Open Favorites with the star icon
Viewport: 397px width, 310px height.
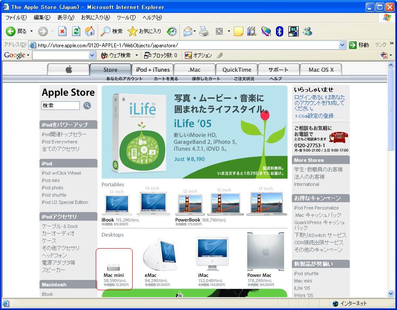pos(144,31)
